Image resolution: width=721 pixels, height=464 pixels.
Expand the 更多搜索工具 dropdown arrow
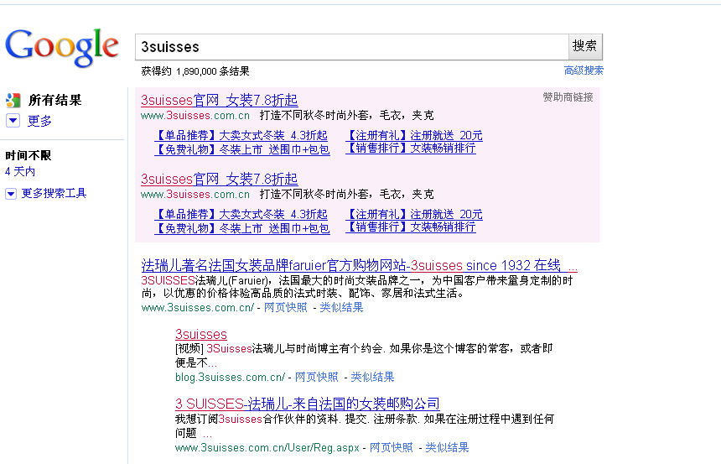coord(11,194)
